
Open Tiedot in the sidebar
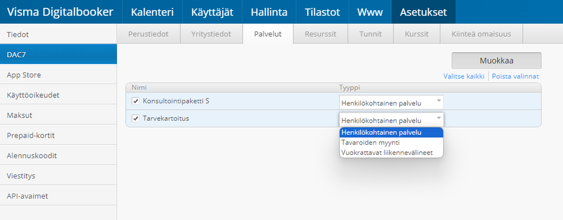point(58,34)
